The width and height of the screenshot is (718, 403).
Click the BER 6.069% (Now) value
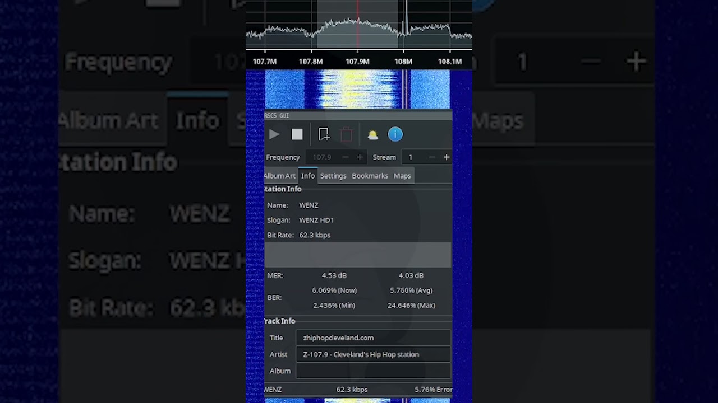tap(334, 290)
